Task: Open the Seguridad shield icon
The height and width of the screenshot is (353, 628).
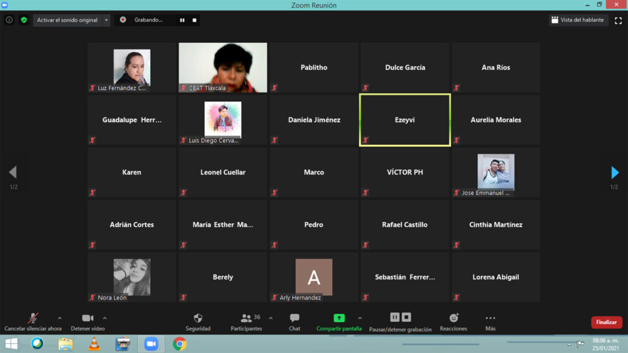Action: pos(198,318)
